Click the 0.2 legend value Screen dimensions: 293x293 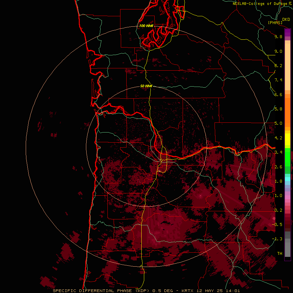(x=278, y=210)
